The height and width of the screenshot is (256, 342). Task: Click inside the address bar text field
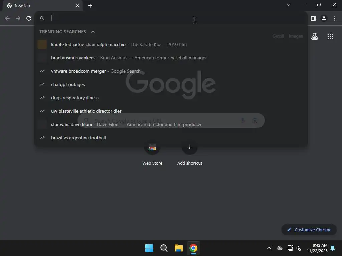tap(177, 18)
